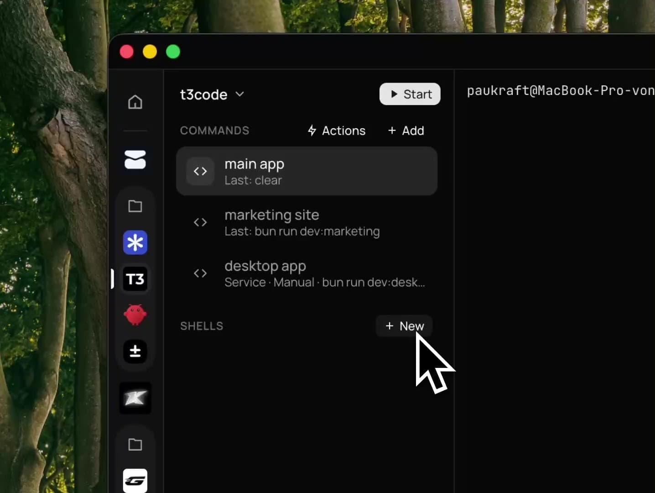Open the silver K project icon
Image resolution: width=655 pixels, height=493 pixels.
pos(135,398)
